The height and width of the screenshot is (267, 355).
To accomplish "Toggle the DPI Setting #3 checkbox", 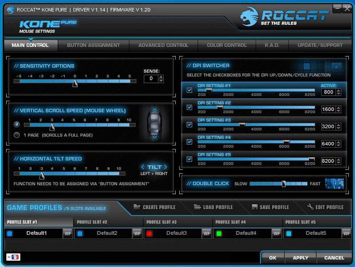I will point(189,125).
